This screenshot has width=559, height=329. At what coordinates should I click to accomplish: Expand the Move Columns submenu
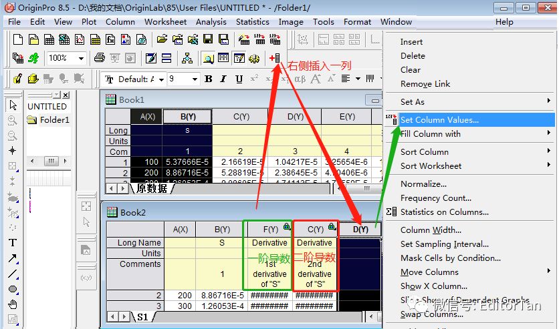(x=549, y=271)
